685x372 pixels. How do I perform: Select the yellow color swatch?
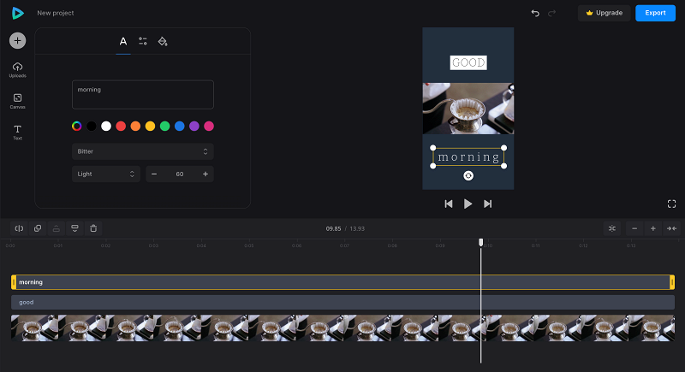[x=151, y=126]
